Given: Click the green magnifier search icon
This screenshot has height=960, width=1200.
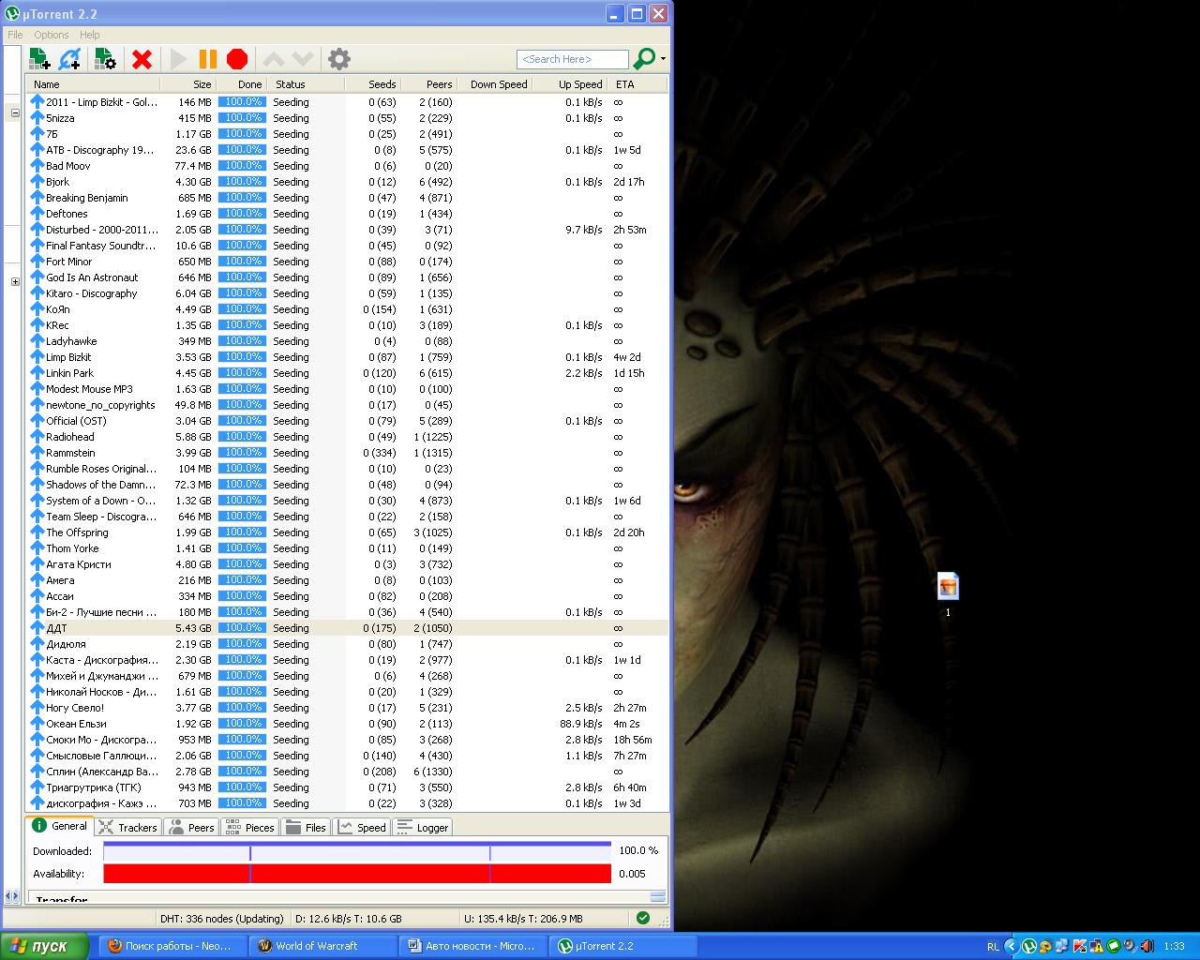Looking at the screenshot, I should [x=644, y=59].
